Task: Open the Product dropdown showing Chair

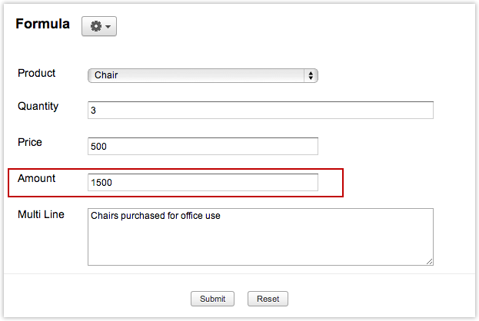Action: tap(202, 75)
